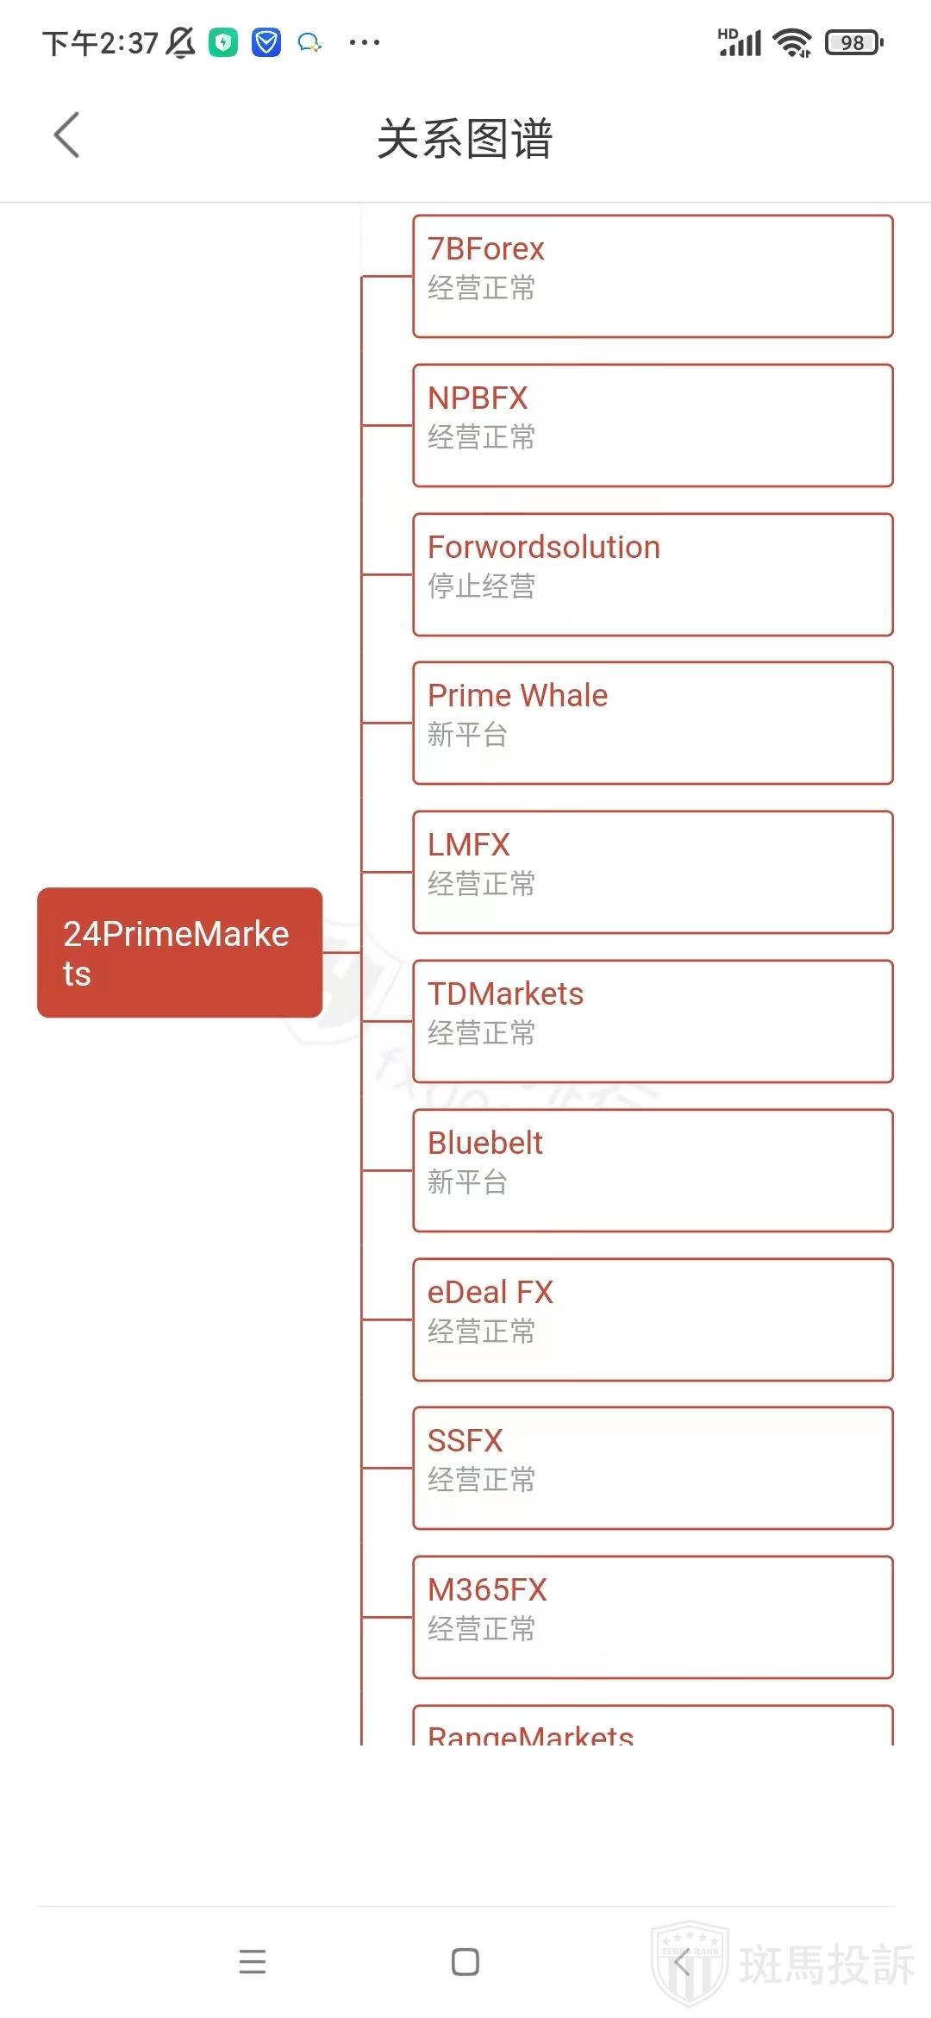This screenshot has width=931, height=2018.
Task: Tap the battery indicator showing 98
Action: pos(853,42)
